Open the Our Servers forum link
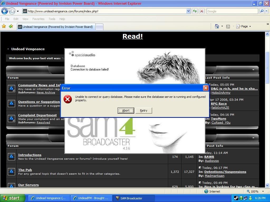Screen dimensions: 270x202 point(28,185)
